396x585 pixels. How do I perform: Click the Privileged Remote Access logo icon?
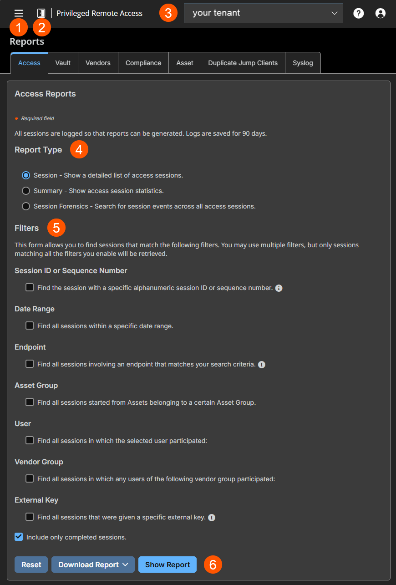point(41,13)
